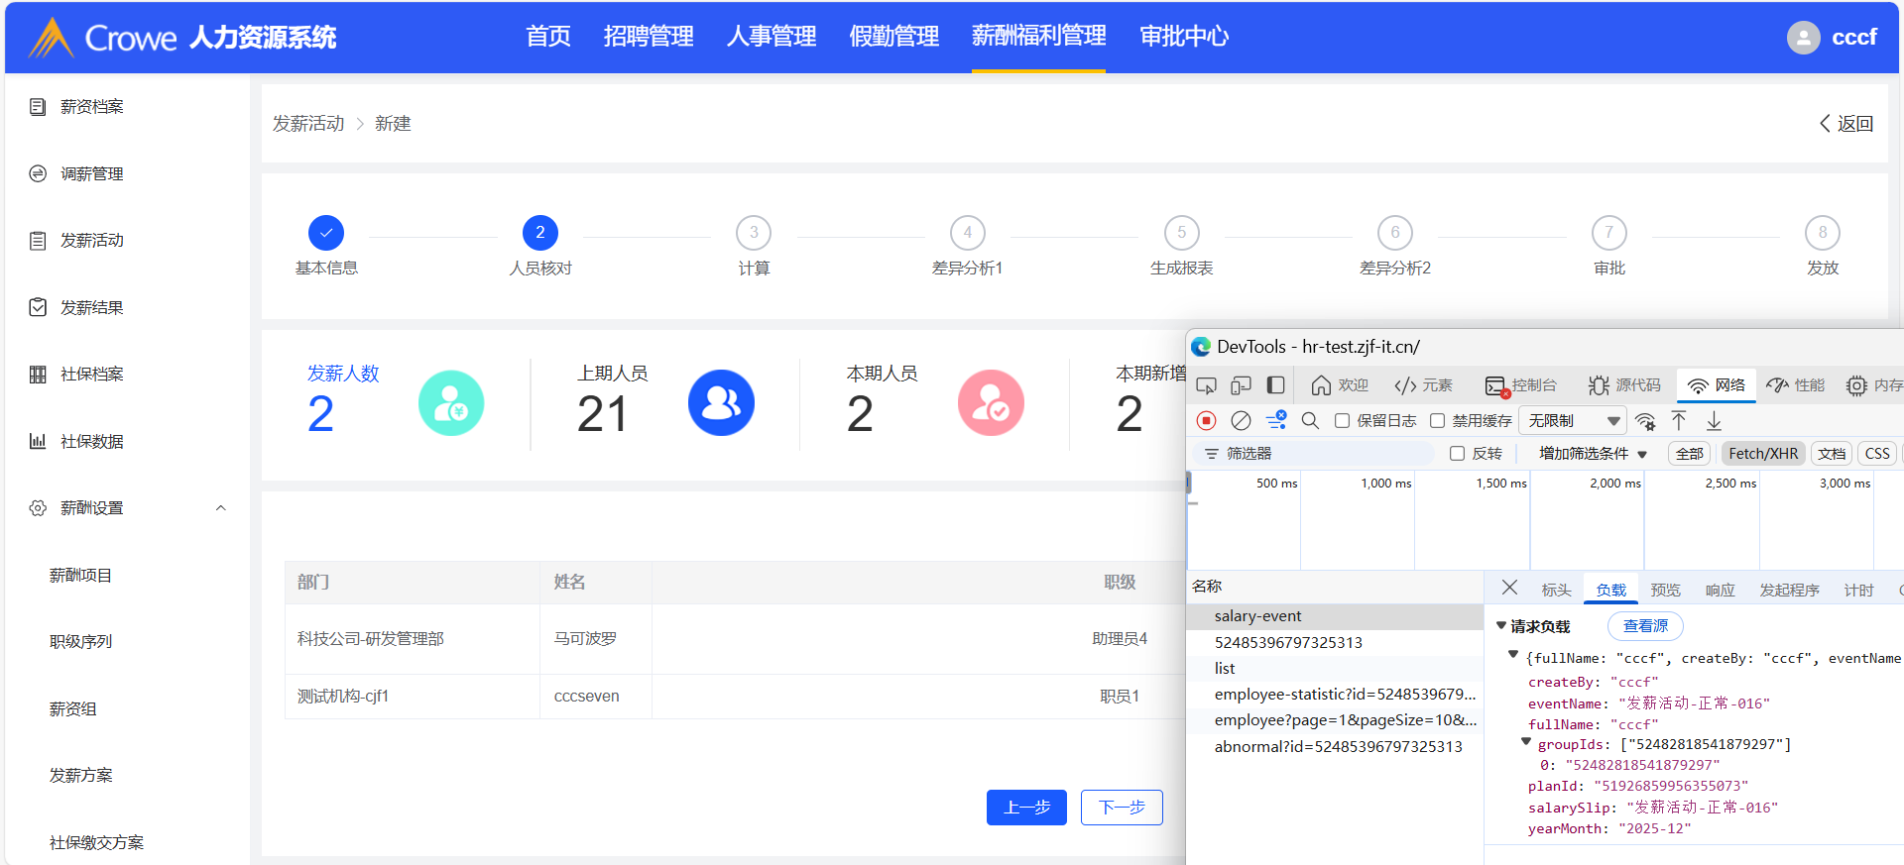The image size is (1904, 865).
Task: Clear the network log
Action: [1241, 421]
